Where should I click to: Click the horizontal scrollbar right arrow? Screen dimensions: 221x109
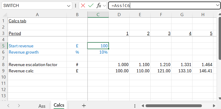pos(214,106)
